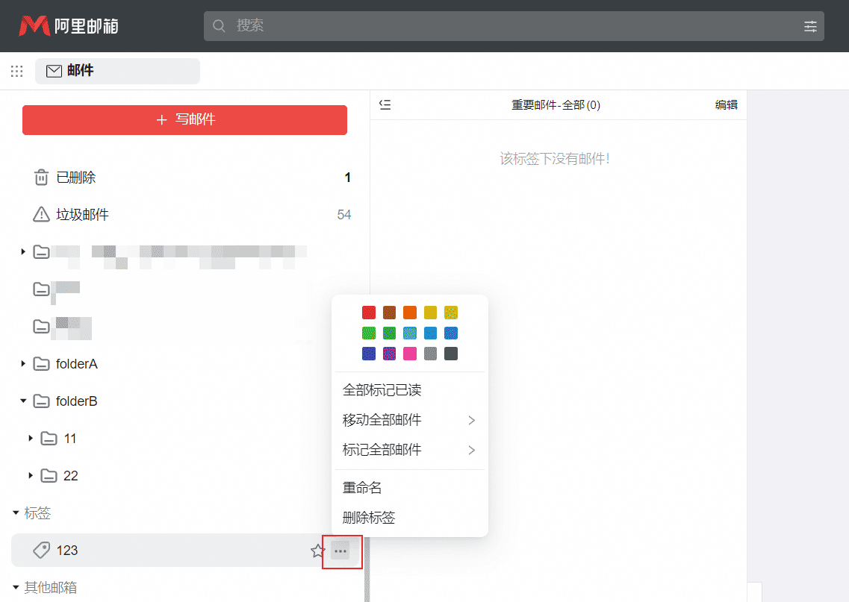The width and height of the screenshot is (849, 602).
Task: Collapse the mail list panel with sidebar icon
Action: coord(385,105)
